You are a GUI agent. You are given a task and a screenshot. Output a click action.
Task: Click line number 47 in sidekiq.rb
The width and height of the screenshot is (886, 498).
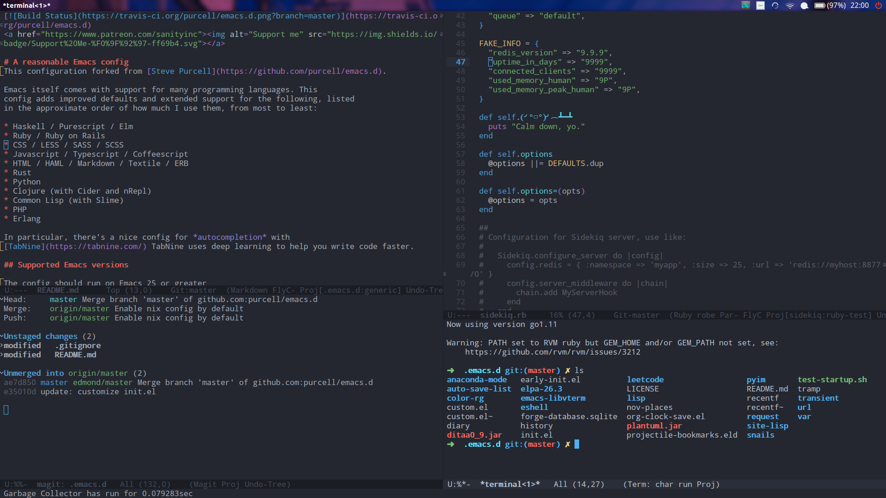[x=461, y=62]
